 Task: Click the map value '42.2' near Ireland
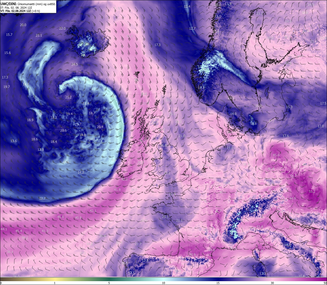tap(124, 179)
